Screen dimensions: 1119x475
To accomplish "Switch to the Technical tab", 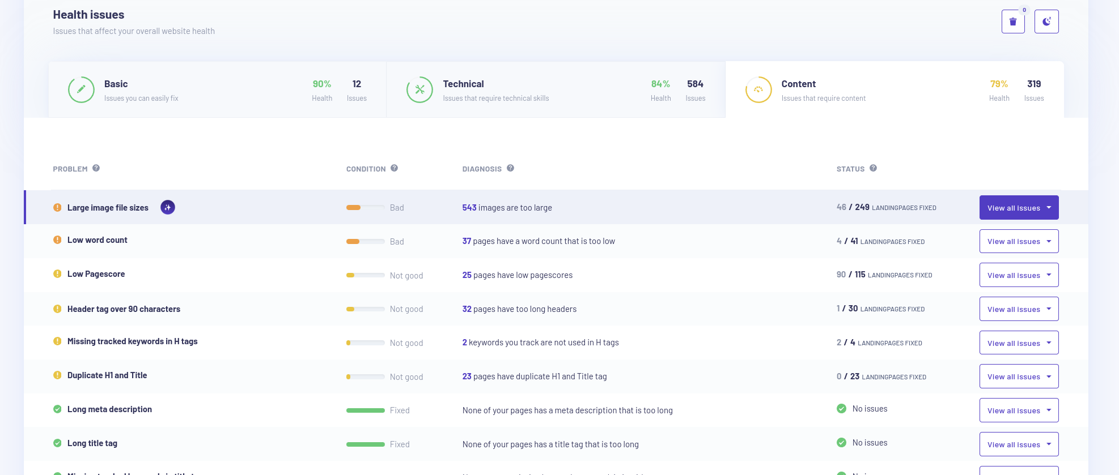I will [x=556, y=89].
